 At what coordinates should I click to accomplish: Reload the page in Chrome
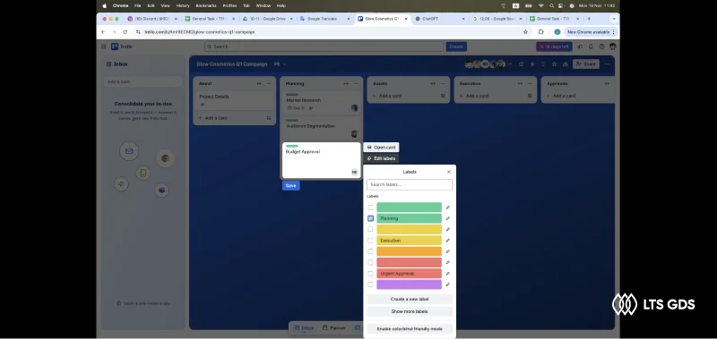pos(125,32)
